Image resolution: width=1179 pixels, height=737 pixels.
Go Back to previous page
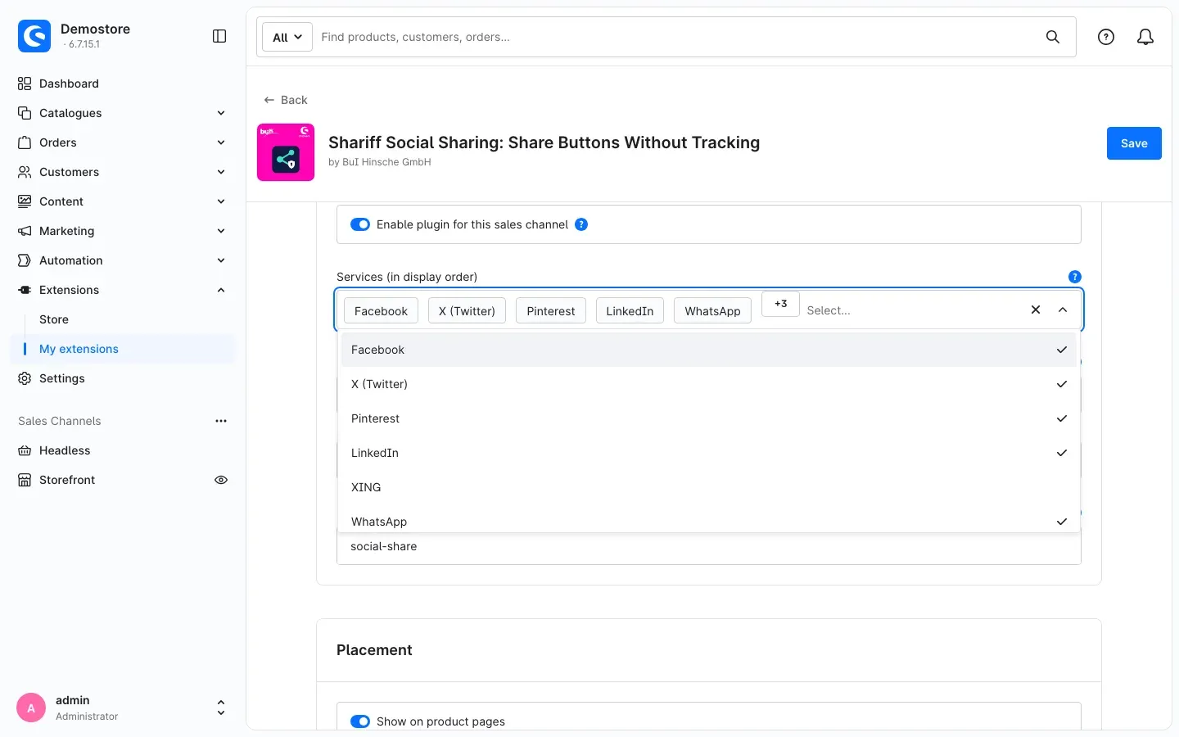pos(286,100)
